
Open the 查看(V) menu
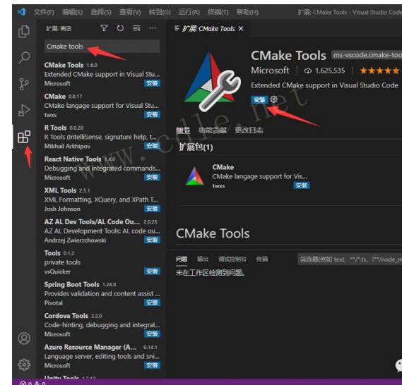(130, 12)
